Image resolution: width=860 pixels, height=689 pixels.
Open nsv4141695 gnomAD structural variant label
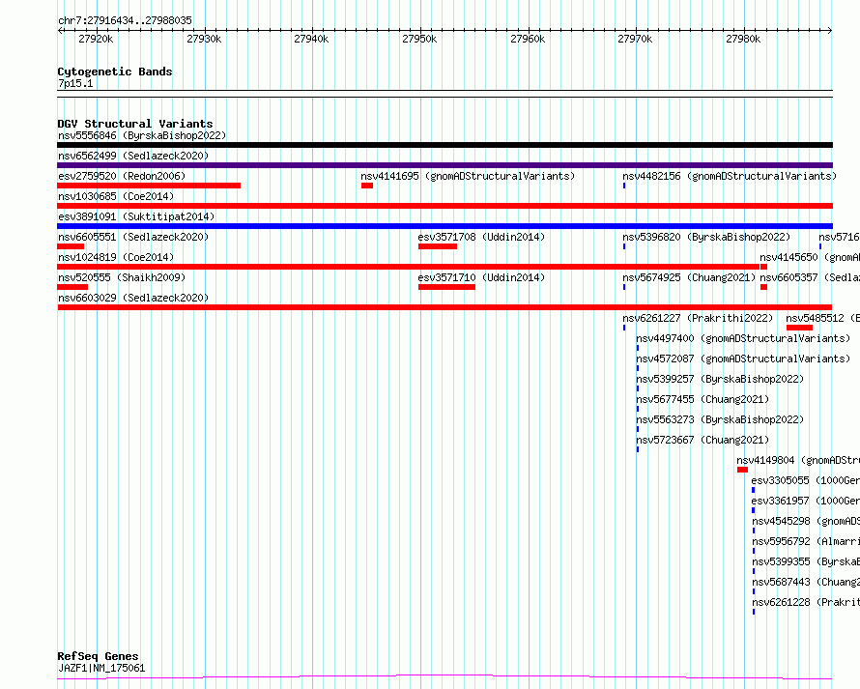click(468, 176)
